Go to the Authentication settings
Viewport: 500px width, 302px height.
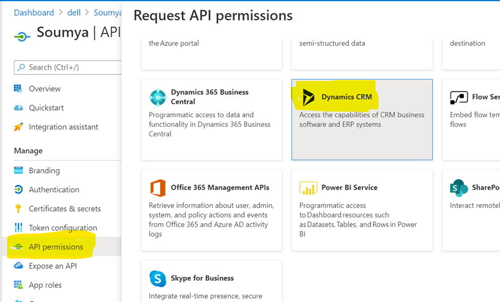pos(54,189)
